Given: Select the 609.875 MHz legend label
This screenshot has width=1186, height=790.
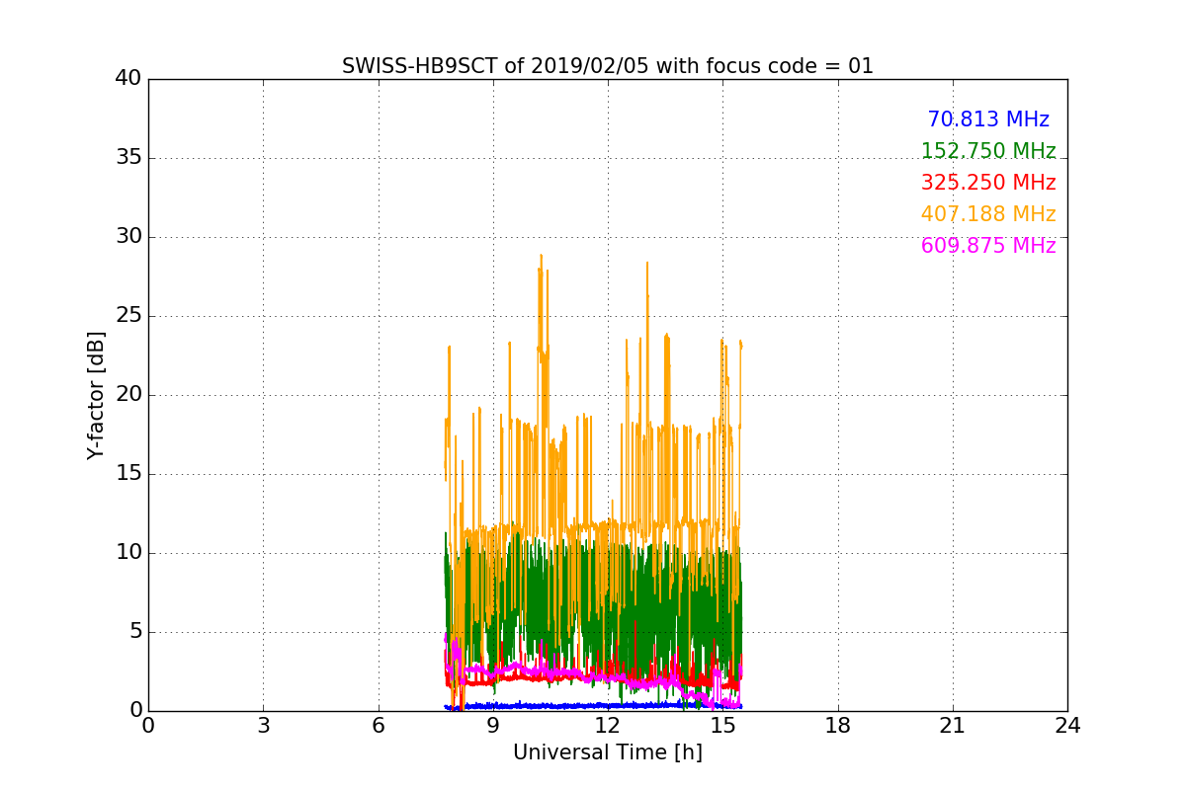Looking at the screenshot, I should pyautogui.click(x=988, y=246).
